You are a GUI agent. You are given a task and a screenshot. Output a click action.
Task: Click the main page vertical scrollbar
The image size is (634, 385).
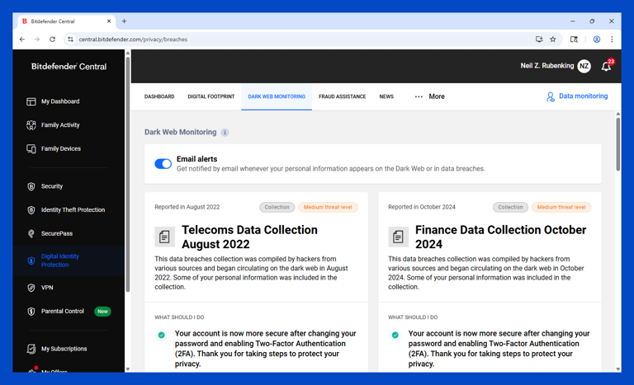pyautogui.click(x=617, y=144)
